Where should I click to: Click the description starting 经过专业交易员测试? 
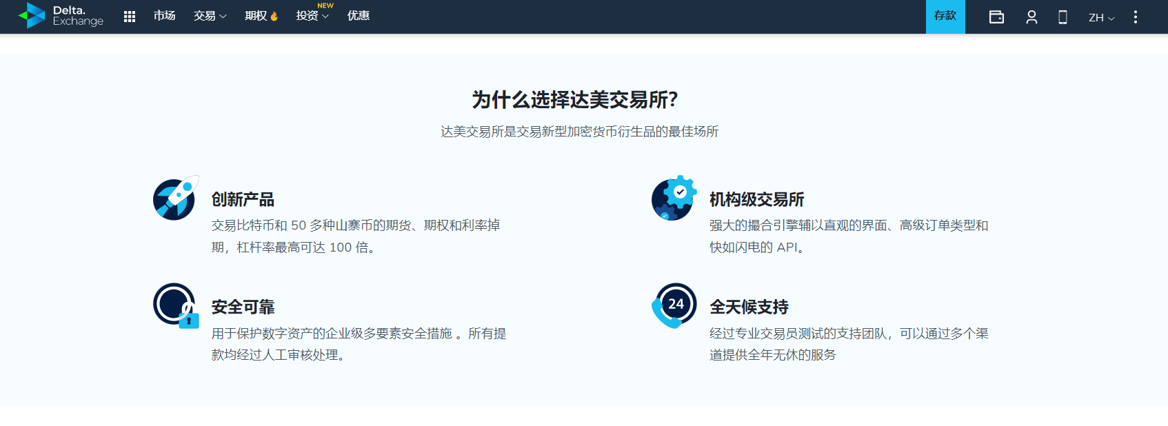849,344
